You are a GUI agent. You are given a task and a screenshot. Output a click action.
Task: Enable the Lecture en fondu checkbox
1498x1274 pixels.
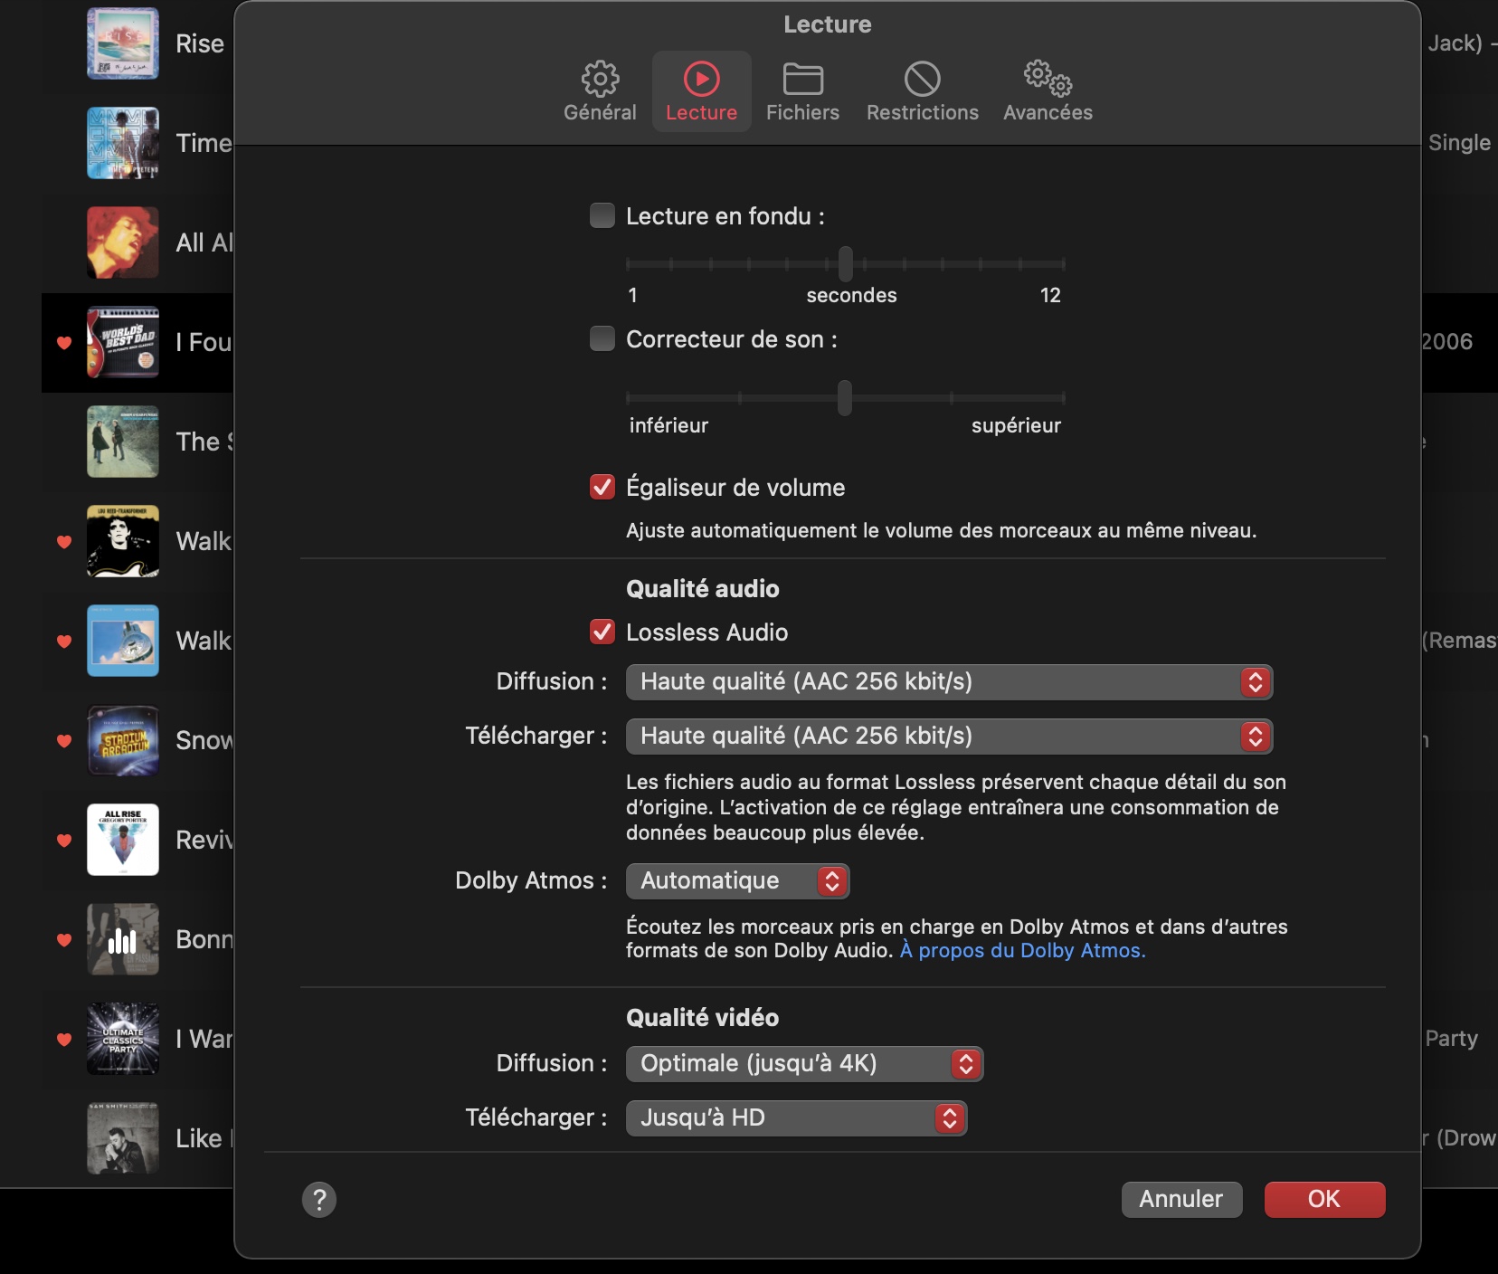click(x=602, y=216)
